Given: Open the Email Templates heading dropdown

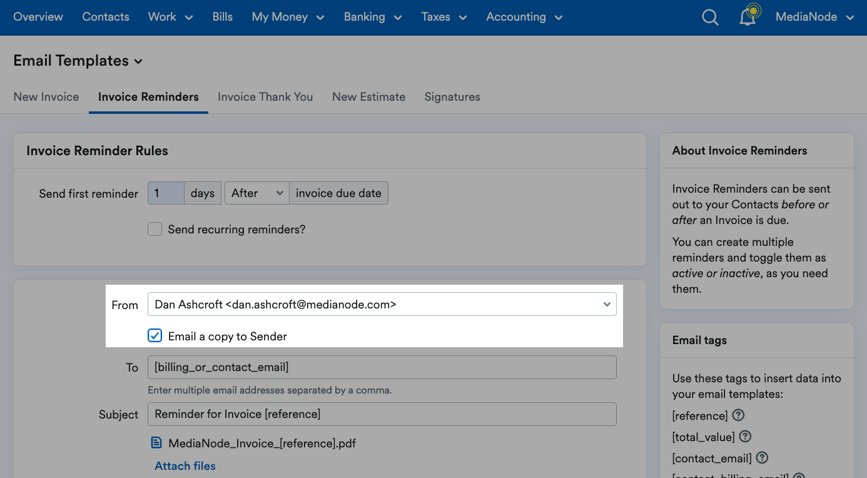Looking at the screenshot, I should tap(78, 61).
